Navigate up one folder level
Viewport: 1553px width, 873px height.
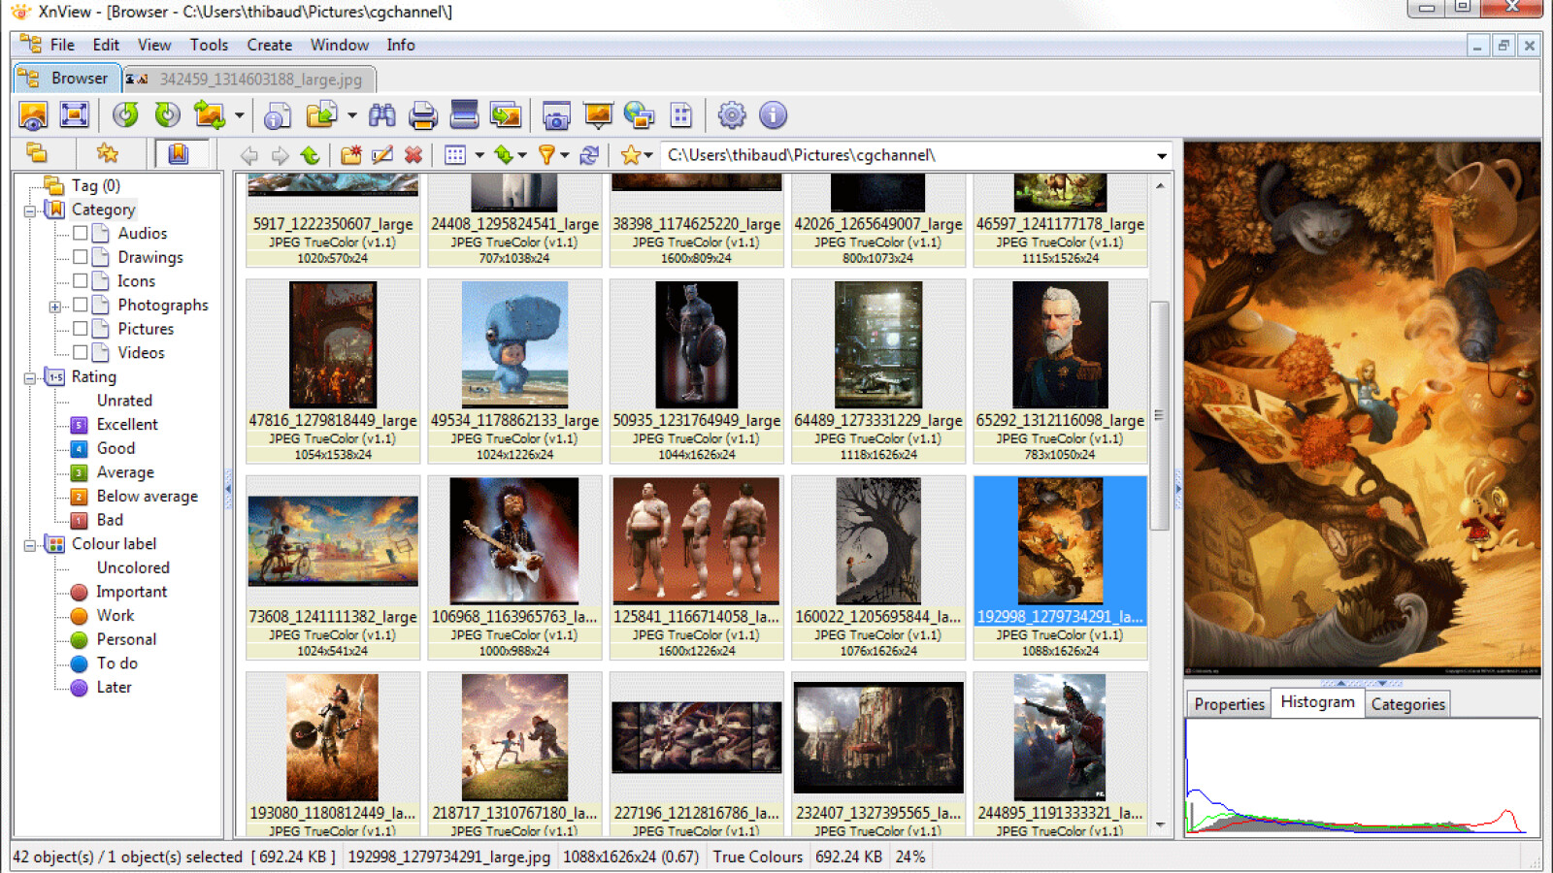311,154
